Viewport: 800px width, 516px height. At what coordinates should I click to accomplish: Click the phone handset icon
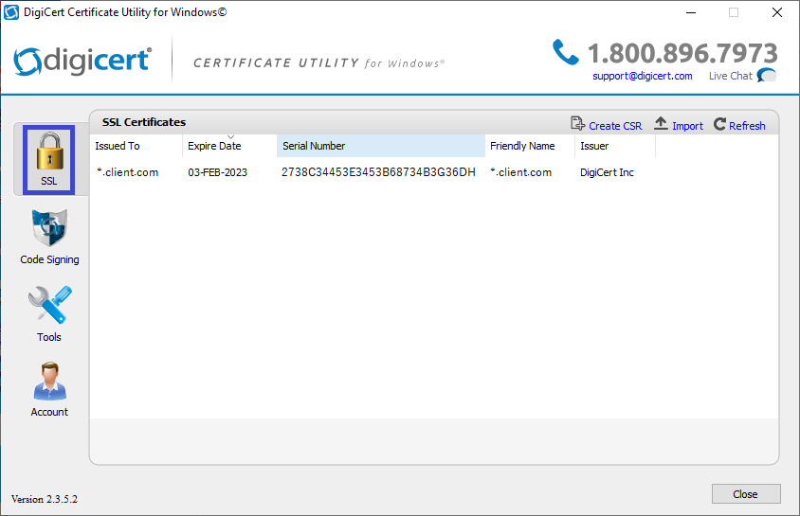point(565,52)
